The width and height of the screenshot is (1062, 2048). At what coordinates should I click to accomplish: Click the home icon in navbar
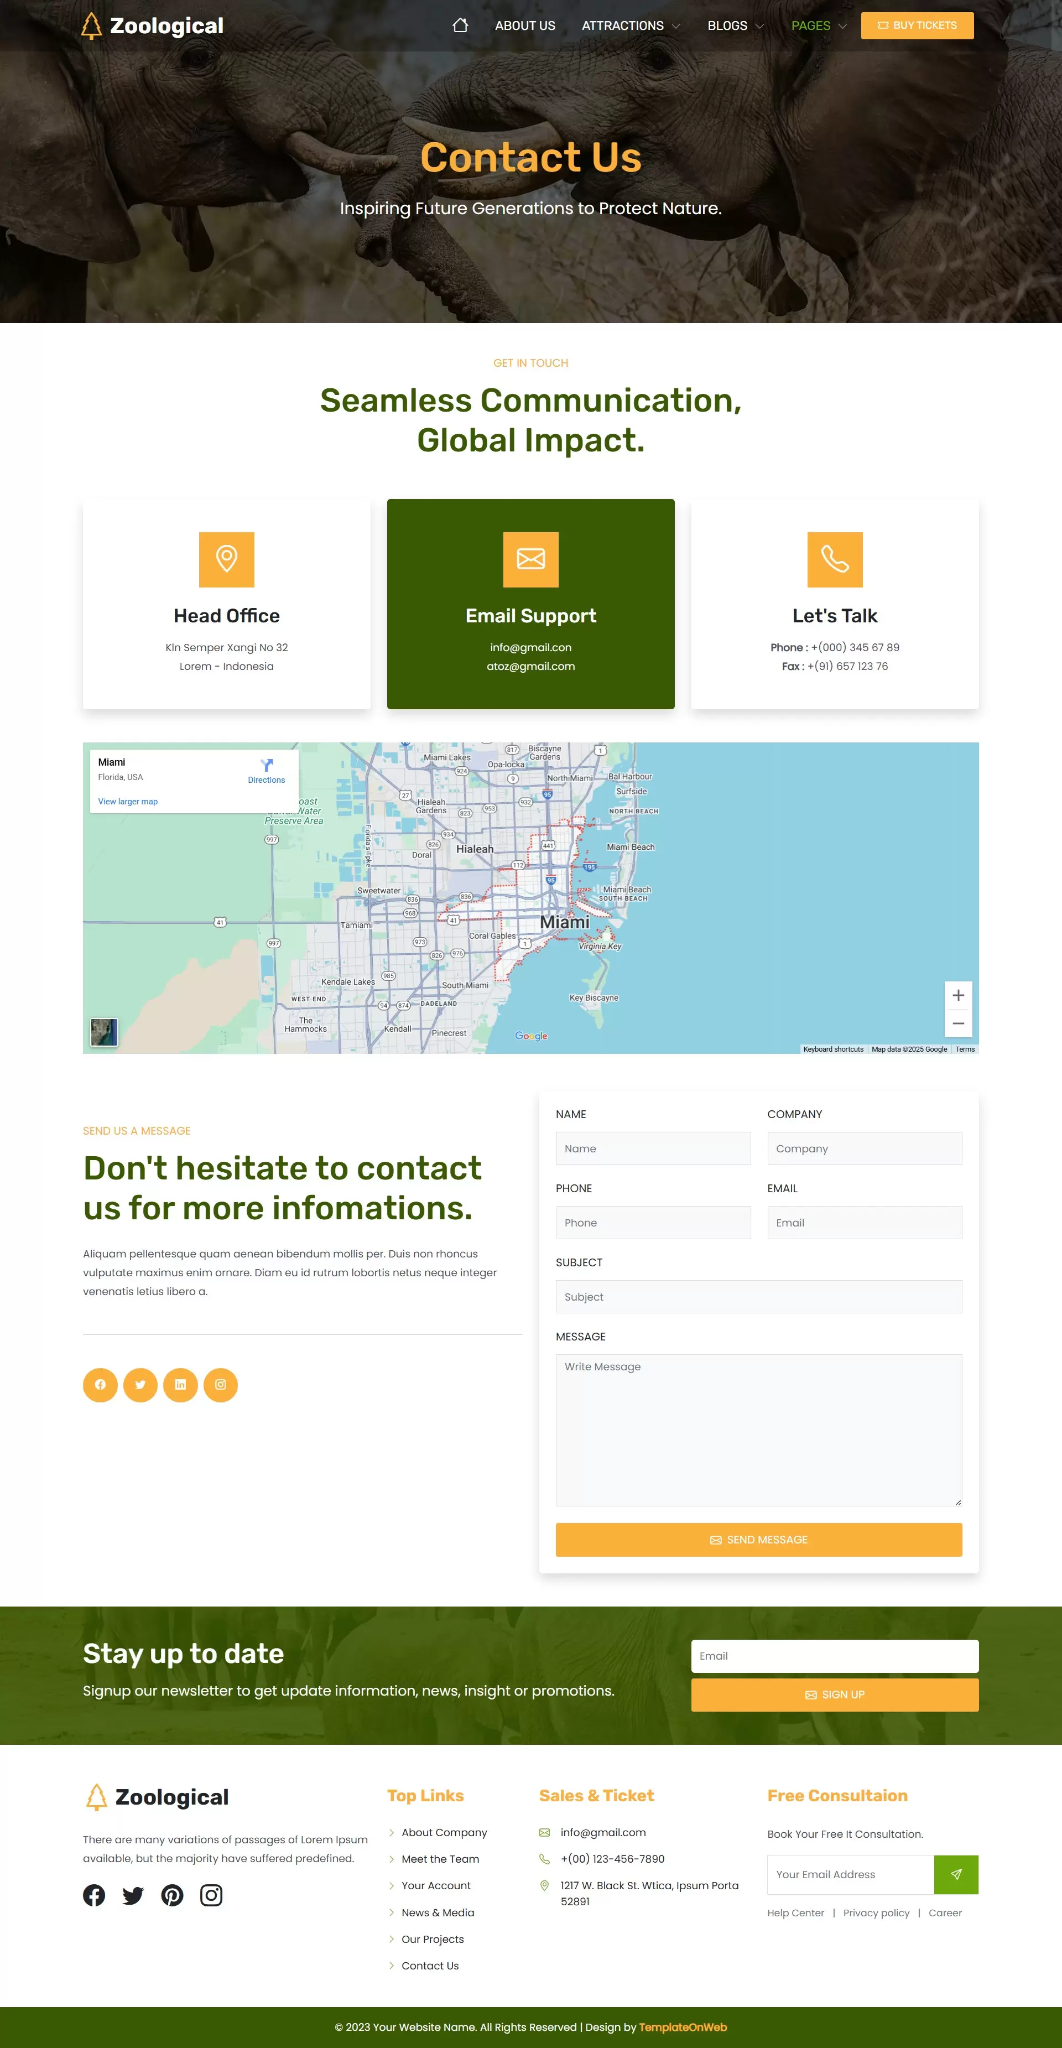pyautogui.click(x=460, y=25)
